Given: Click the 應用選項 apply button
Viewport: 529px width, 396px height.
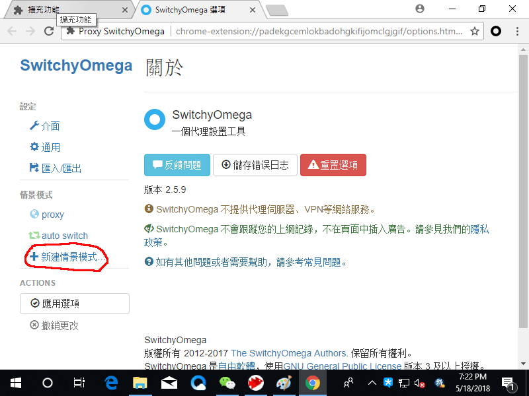Looking at the screenshot, I should (75, 304).
